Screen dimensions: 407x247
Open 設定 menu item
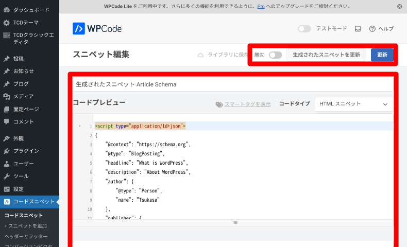[29, 189]
